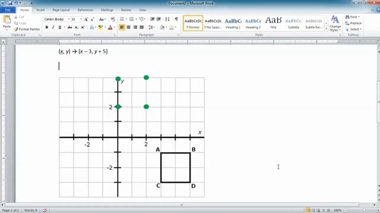
Task: Open the font size 11 dropdown
Action: (81, 20)
